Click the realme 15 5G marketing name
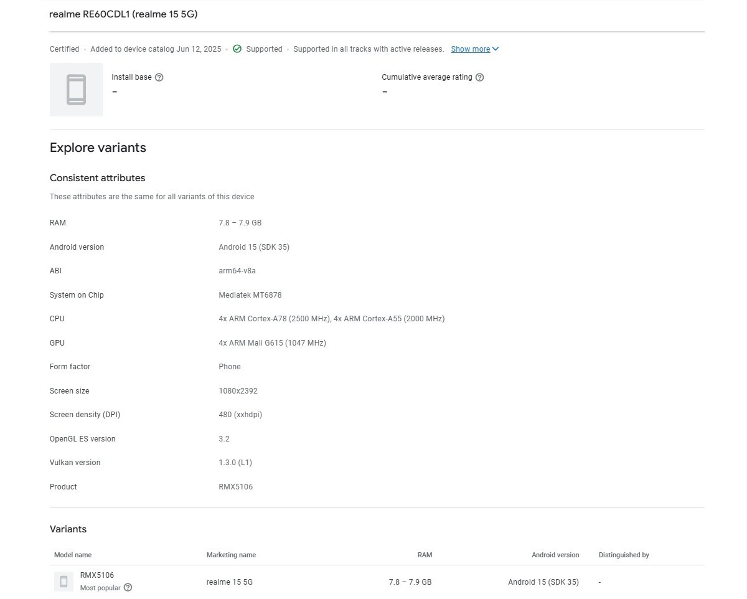This screenshot has height=599, width=747. point(229,582)
